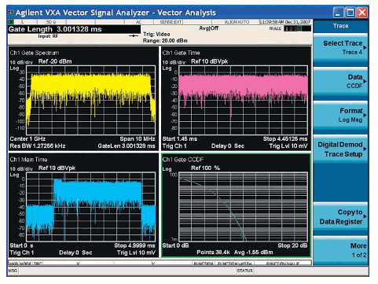This screenshot has height=284, width=378.
Task: Open the Format Log Mag options
Action: point(341,115)
